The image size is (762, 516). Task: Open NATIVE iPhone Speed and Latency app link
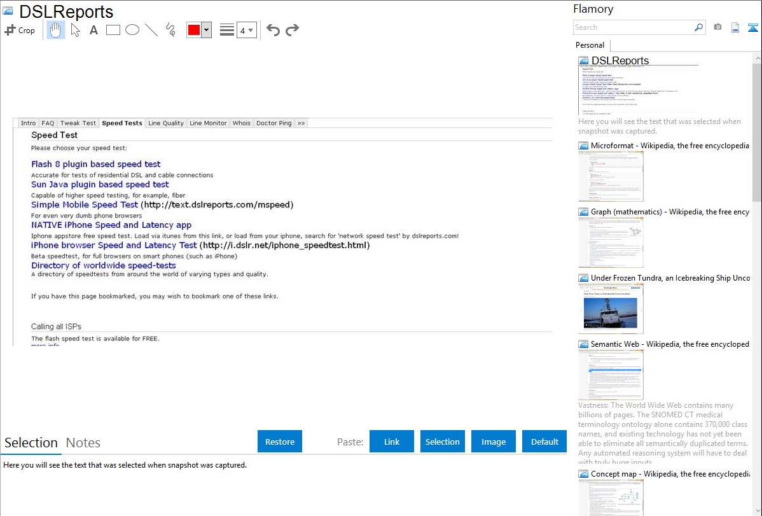pos(111,225)
